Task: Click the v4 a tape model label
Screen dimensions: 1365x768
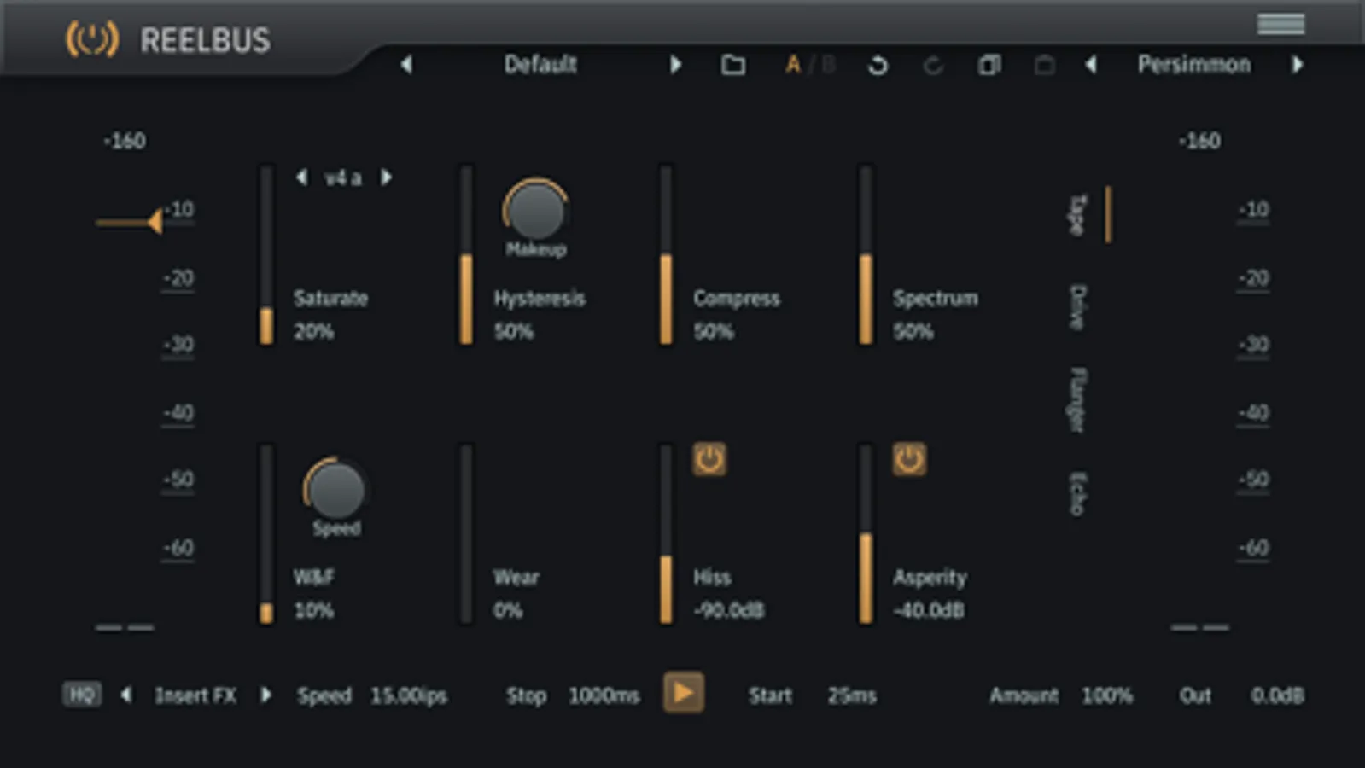Action: click(x=343, y=178)
